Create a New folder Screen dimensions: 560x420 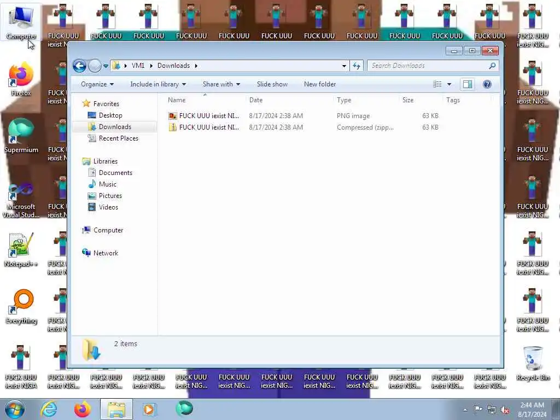pyautogui.click(x=320, y=84)
